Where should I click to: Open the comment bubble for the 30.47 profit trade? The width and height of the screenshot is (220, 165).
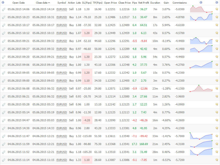[x=217, y=17]
